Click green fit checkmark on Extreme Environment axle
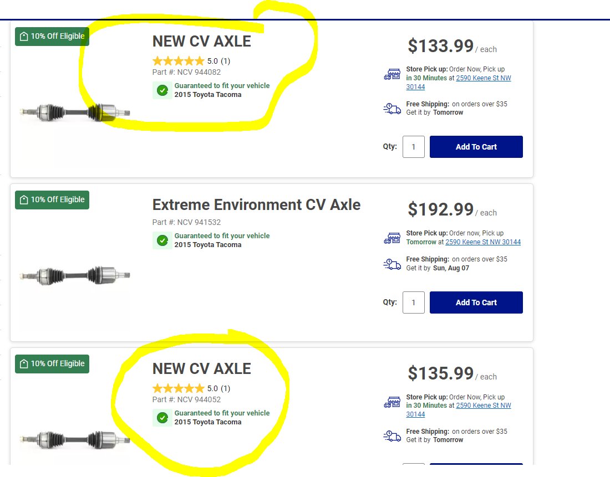The height and width of the screenshot is (477, 610). 162,240
